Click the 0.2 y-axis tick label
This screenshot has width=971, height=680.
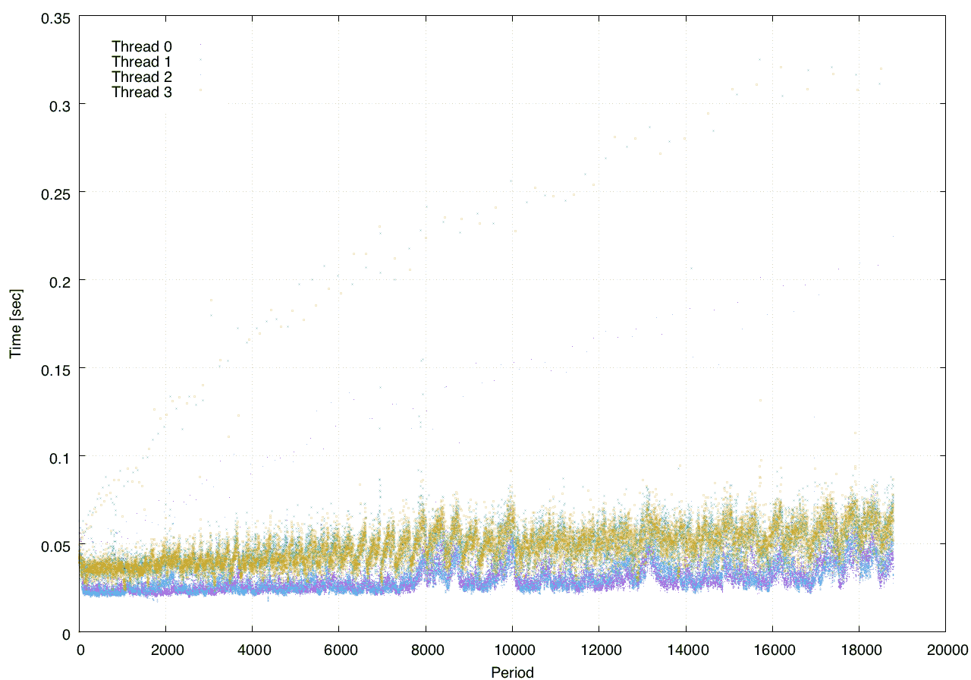point(59,281)
